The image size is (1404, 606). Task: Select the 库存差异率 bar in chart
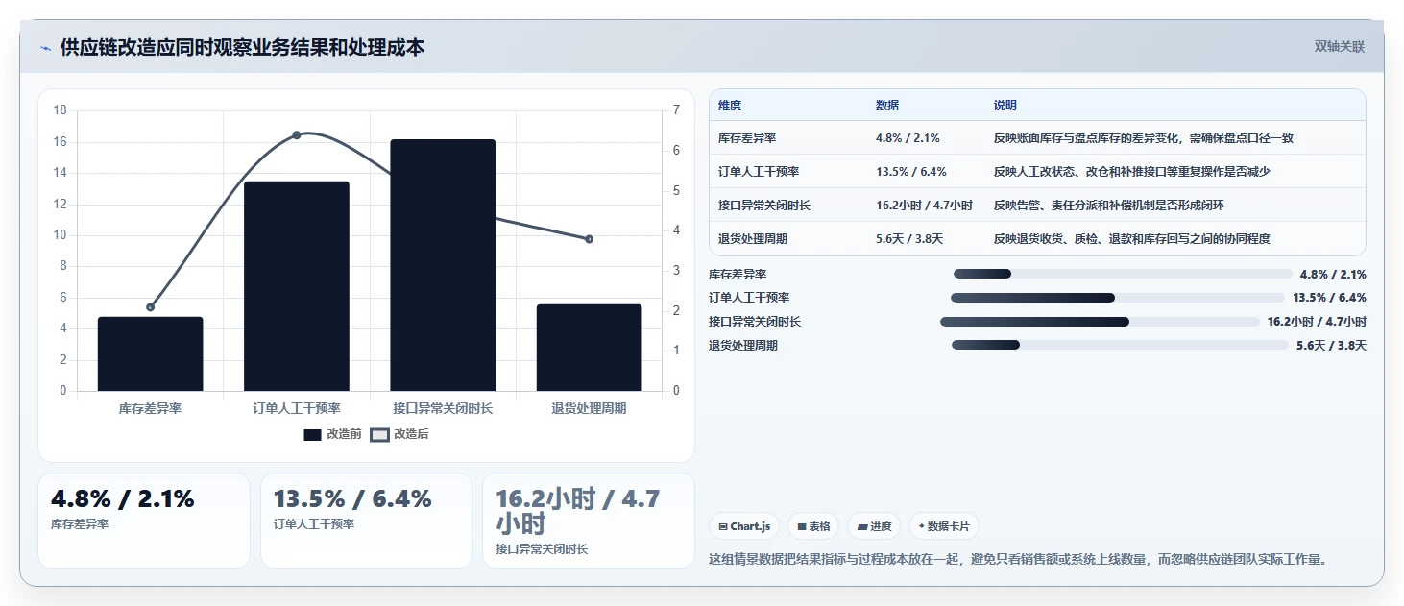[150, 353]
